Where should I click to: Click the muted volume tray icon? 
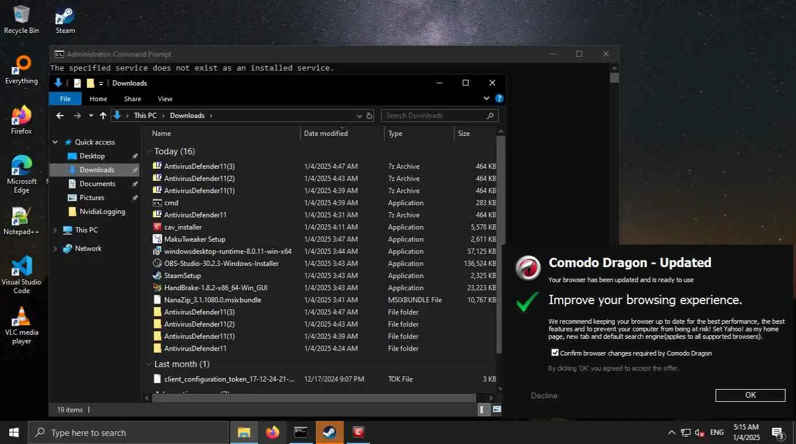[699, 432]
